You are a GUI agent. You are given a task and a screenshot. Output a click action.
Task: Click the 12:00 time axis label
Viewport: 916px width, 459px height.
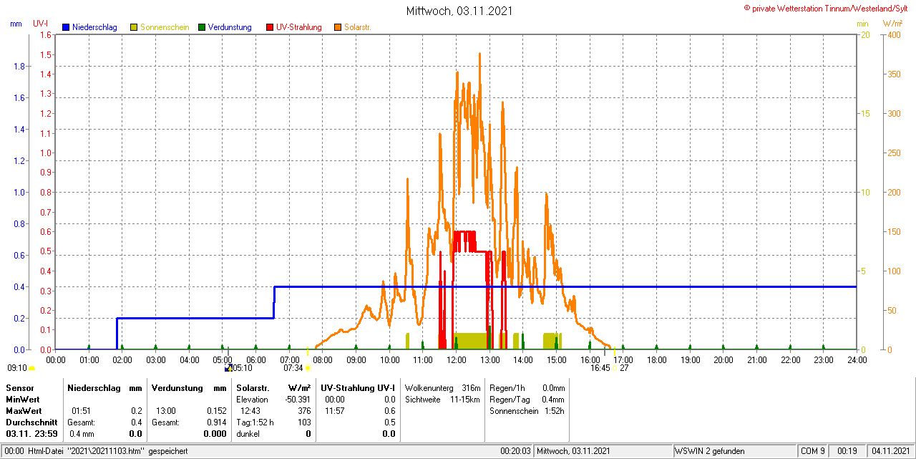(x=456, y=359)
